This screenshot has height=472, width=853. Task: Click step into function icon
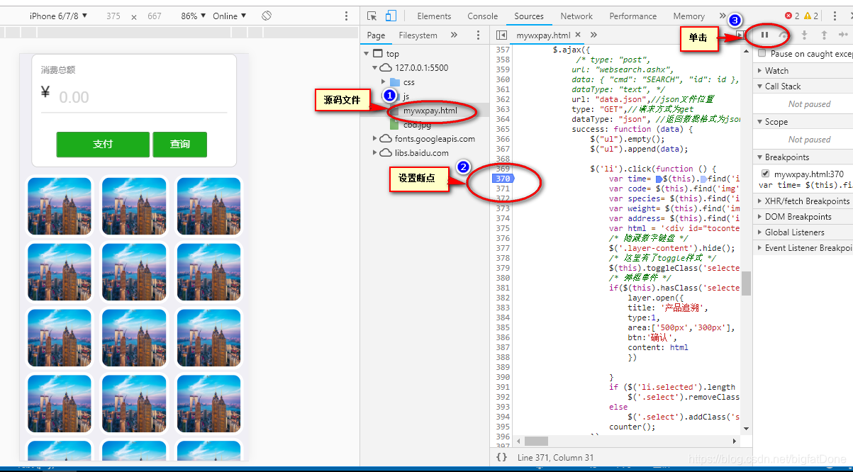[x=804, y=35]
